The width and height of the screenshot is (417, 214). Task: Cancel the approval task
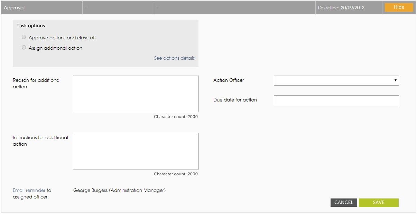pos(344,203)
